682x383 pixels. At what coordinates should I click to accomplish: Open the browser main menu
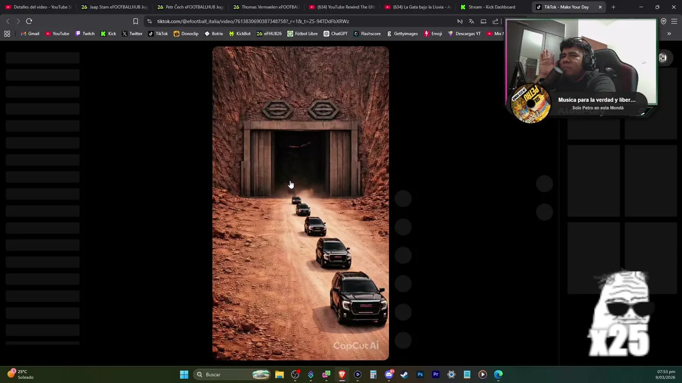[674, 21]
